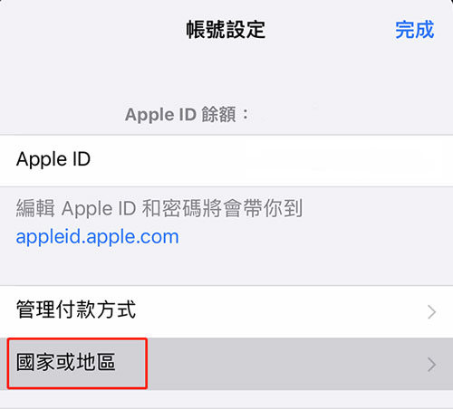
Task: Tap the 完成 button
Action: [415, 30]
